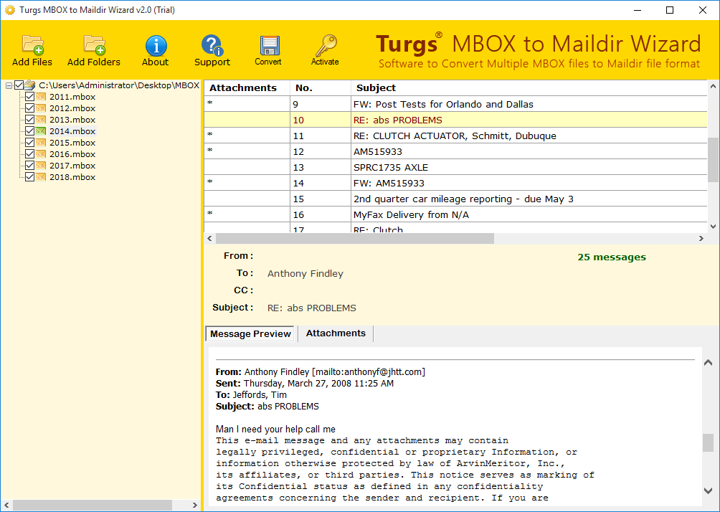Click the Subject column header
The width and height of the screenshot is (720, 512).
pos(529,87)
